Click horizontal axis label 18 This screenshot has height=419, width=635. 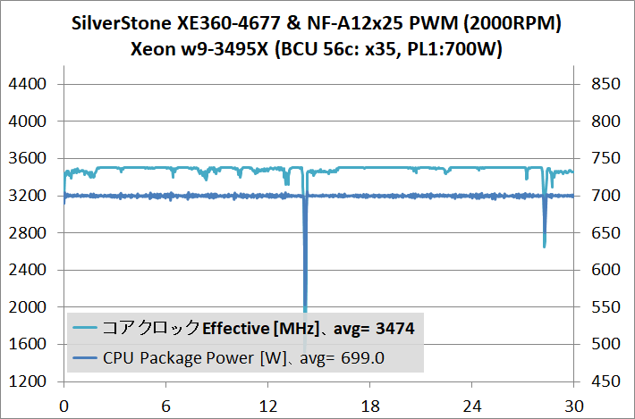pyautogui.click(x=369, y=406)
